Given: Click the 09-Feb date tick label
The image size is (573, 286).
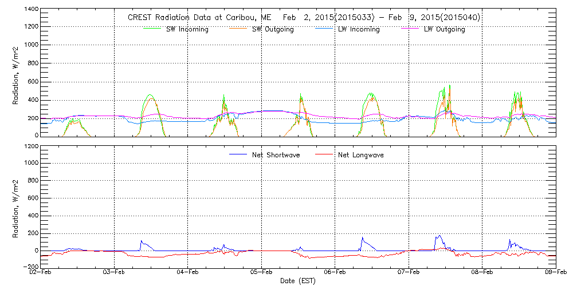Looking at the screenshot, I should (x=556, y=273).
